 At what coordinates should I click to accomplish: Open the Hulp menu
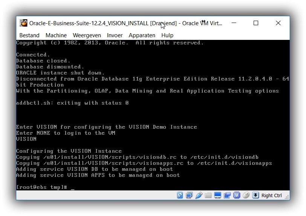(167, 35)
